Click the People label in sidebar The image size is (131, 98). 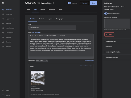click(9, 42)
